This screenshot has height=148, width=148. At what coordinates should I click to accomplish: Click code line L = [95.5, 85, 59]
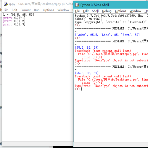[18, 15]
